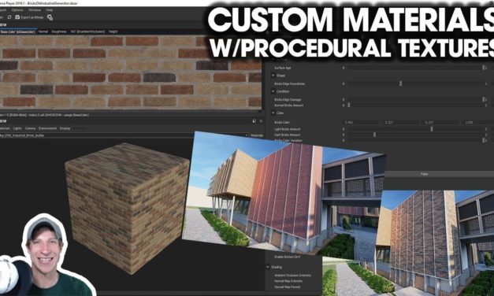The height and width of the screenshot is (296, 494).
Task: Open the 3D view Environment menu
Action: click(x=47, y=128)
